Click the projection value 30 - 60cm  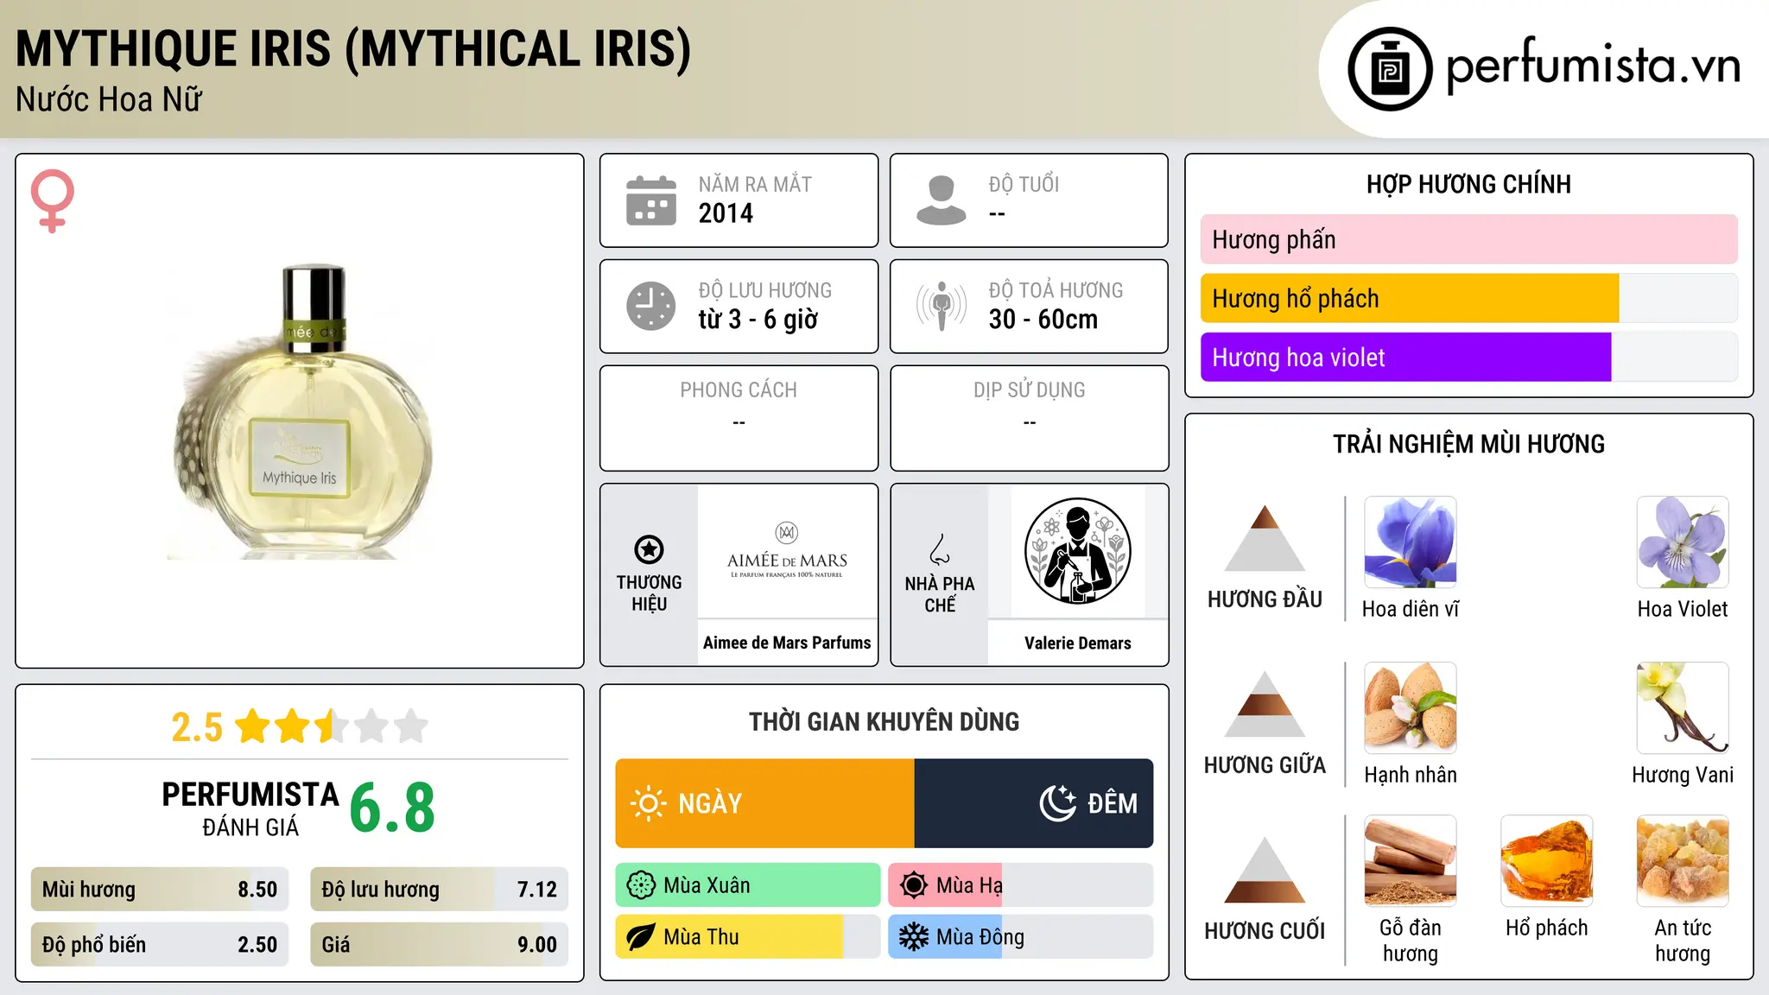click(x=1043, y=320)
